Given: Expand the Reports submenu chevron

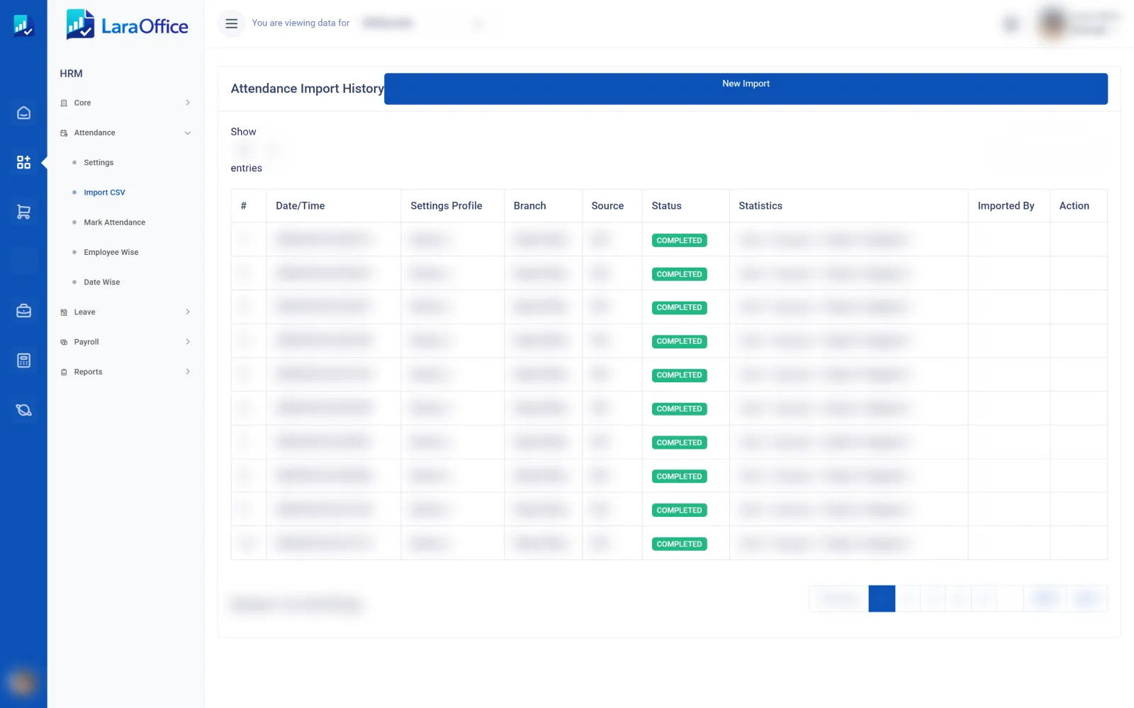Looking at the screenshot, I should tap(188, 372).
